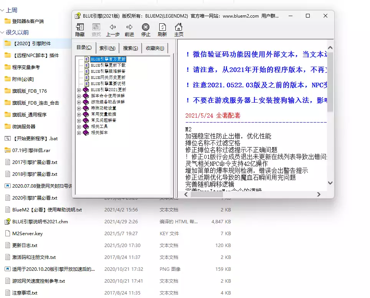Select the BLUE引擎重要说明 page icon
The image size is (370, 298).
(x=87, y=84)
